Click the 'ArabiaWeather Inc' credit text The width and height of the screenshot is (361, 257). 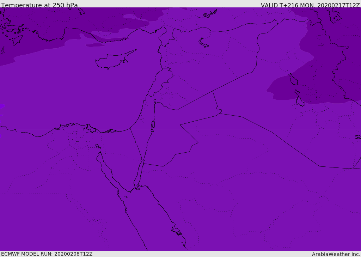pos(336,254)
